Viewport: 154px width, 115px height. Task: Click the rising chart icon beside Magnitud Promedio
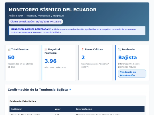click(x=46, y=49)
